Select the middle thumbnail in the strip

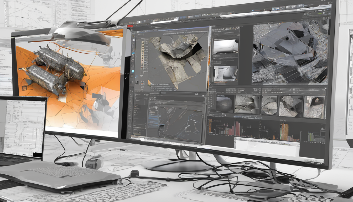coord(269,105)
